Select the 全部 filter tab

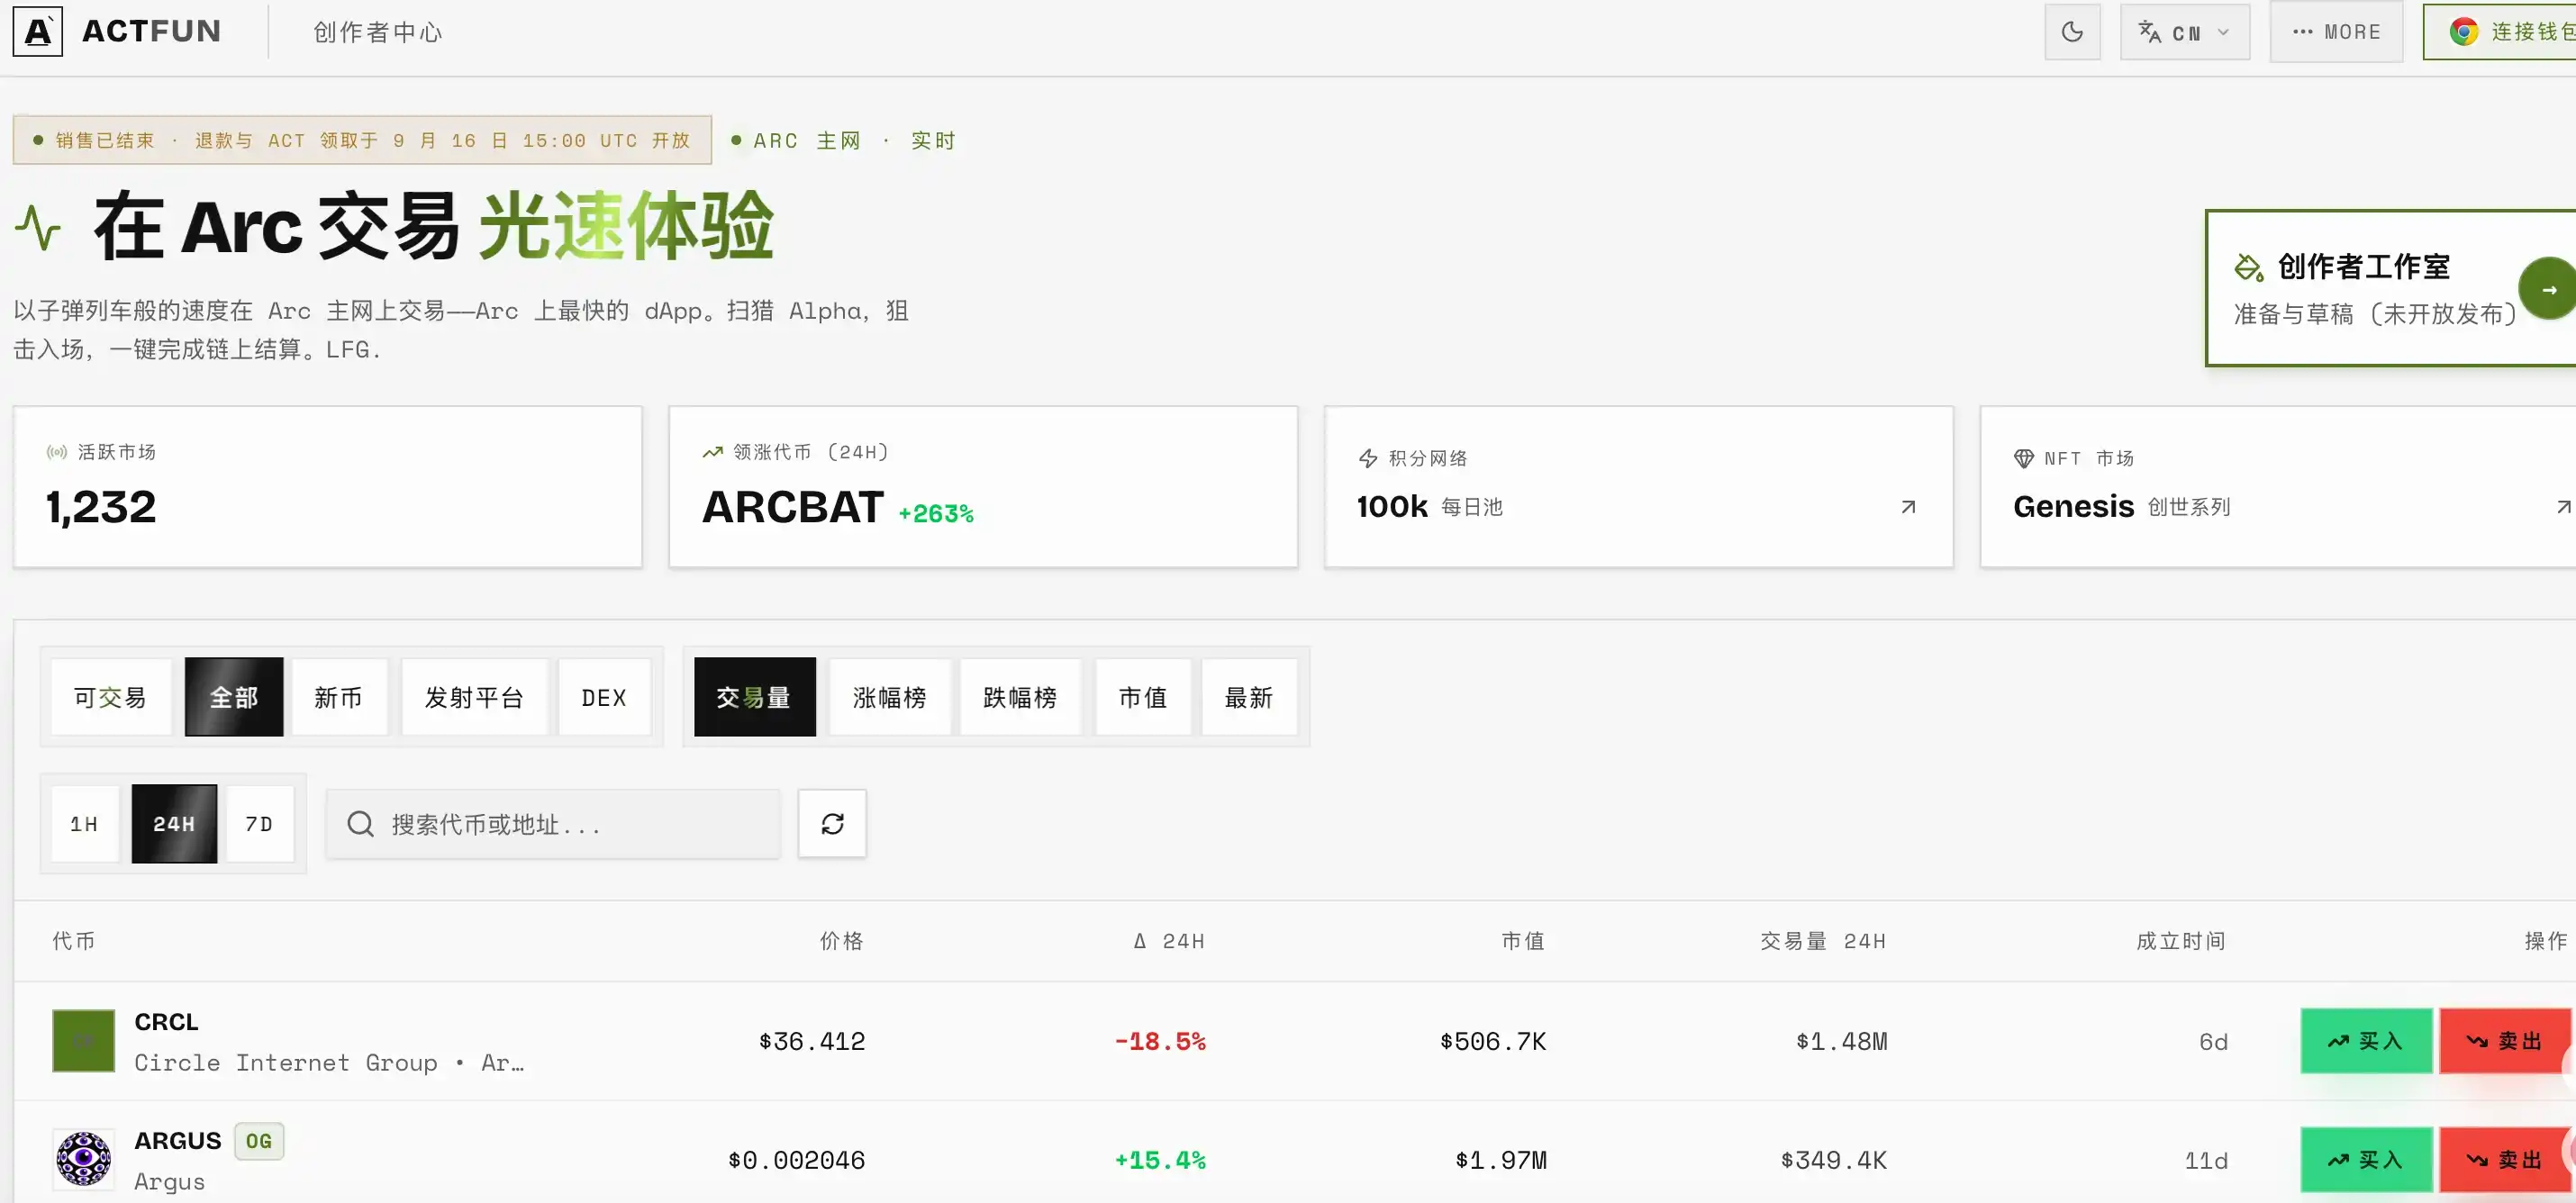[x=234, y=697]
